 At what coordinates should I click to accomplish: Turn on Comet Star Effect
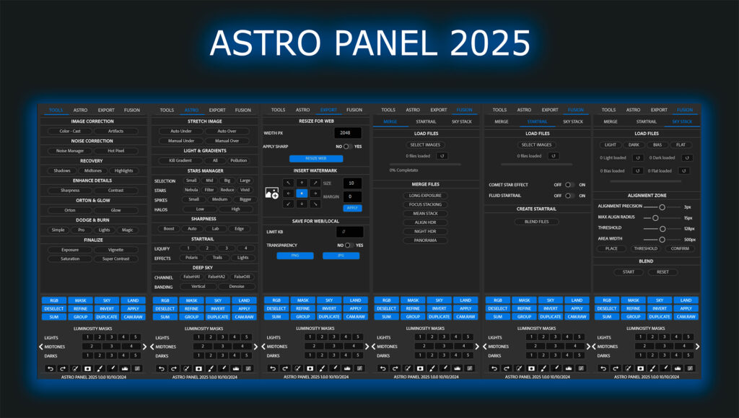569,185
